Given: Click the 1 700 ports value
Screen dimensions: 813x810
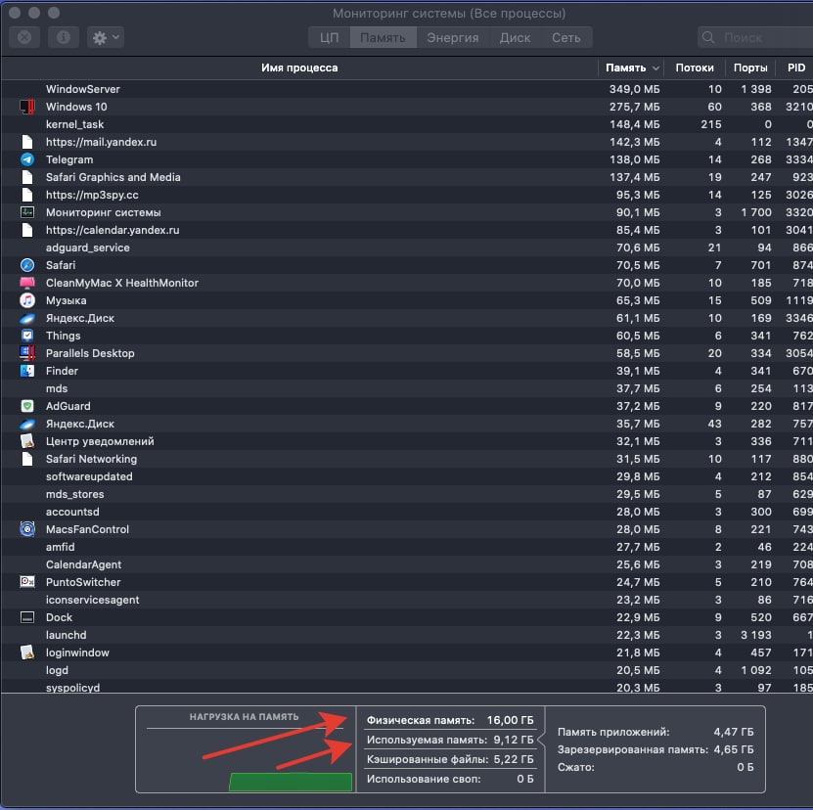Looking at the screenshot, I should [x=756, y=212].
